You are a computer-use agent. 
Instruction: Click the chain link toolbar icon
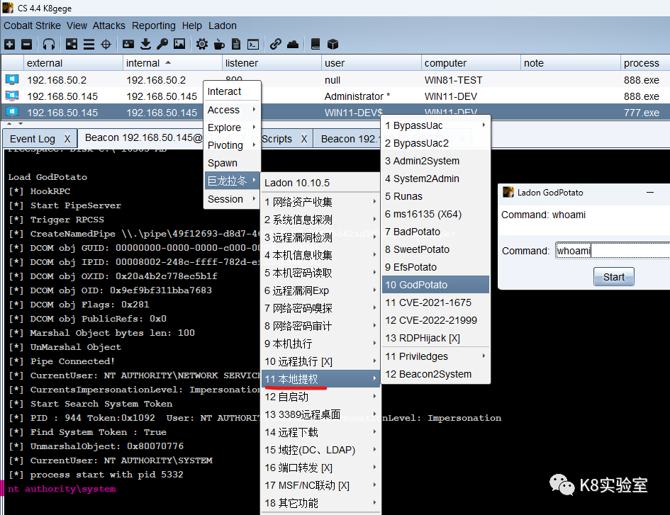point(276,44)
